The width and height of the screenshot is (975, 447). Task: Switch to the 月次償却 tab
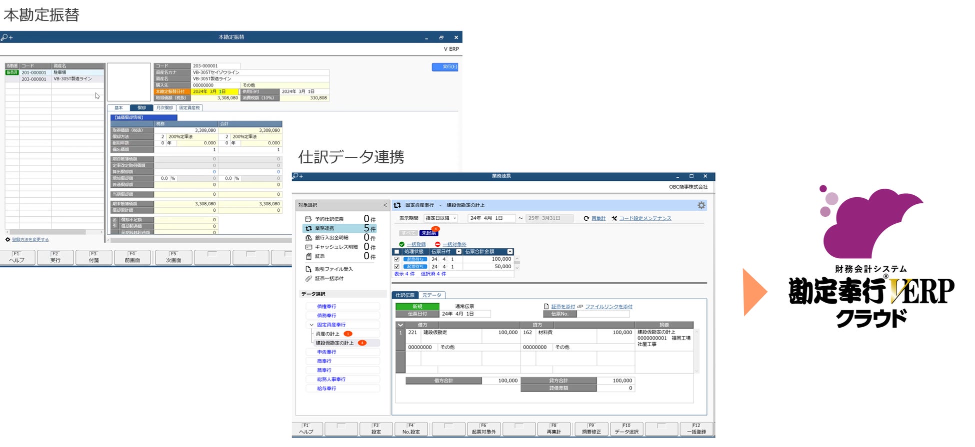pyautogui.click(x=164, y=108)
